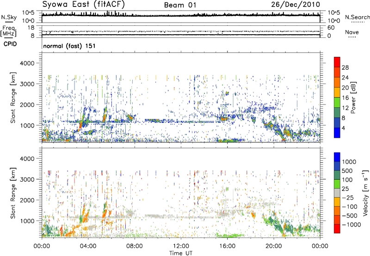The height and width of the screenshot is (256, 370).
Task: Click the 'Slant Range [km]' label on velocity panel
Action: tap(13, 193)
